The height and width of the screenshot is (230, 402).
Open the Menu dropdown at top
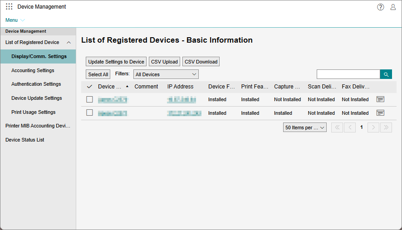click(15, 20)
